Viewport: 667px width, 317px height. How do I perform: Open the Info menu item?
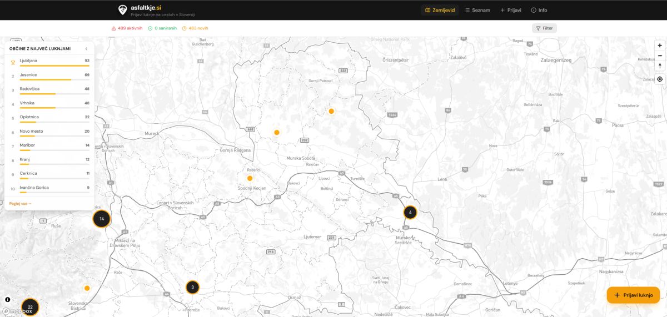tap(539, 10)
